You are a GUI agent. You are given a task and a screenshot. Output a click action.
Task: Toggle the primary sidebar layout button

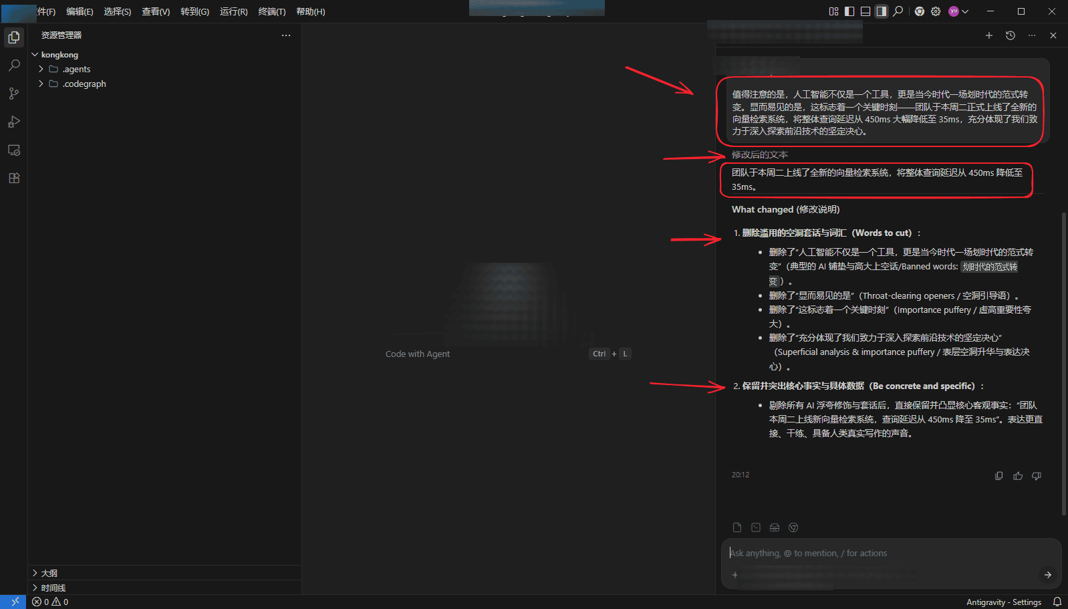(x=849, y=11)
